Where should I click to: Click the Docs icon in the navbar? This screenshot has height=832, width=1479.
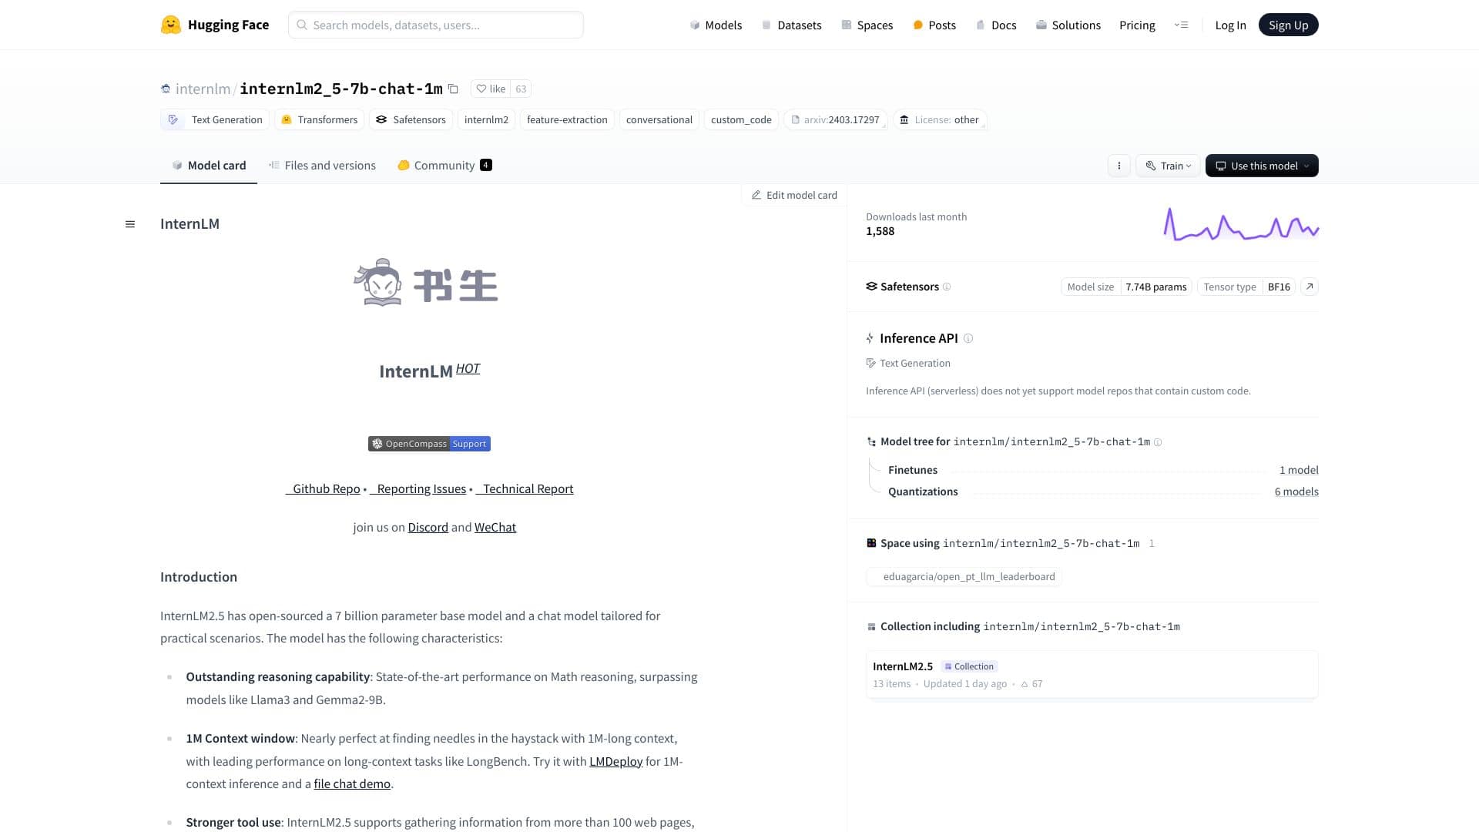980,25
